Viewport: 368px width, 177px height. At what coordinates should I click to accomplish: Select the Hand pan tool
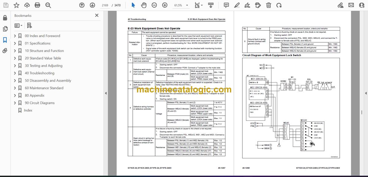[144, 5]
